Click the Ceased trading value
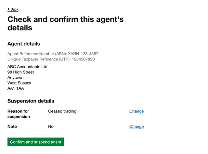 [62, 111]
